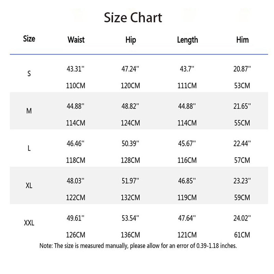274x274 pixels.
Task: Select the Length column header
Action: coord(187,40)
